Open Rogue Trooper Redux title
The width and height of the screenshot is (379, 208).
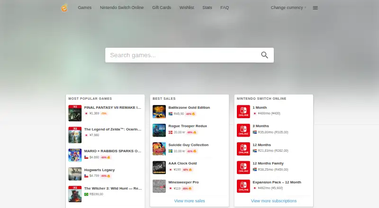(x=188, y=126)
